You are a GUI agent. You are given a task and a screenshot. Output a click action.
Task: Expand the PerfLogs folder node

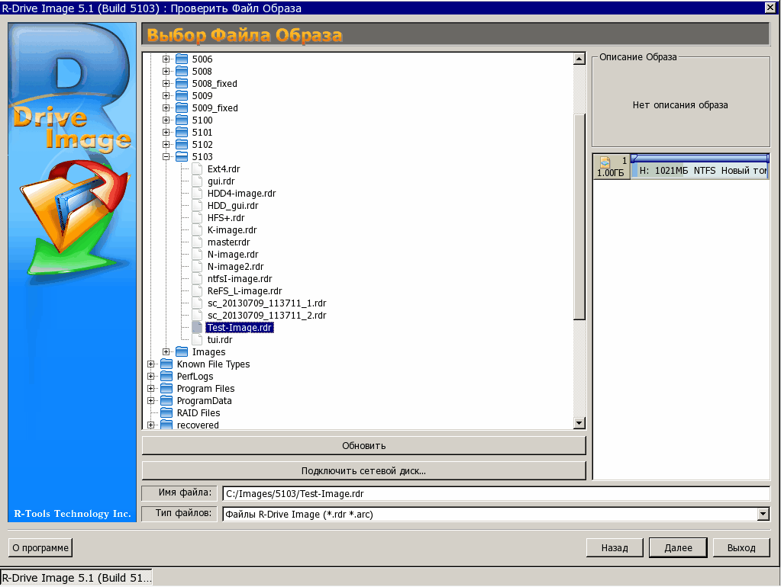151,376
